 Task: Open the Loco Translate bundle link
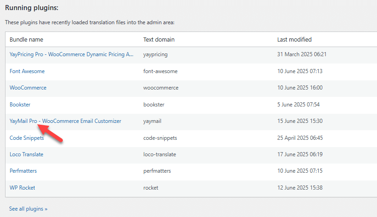point(27,154)
